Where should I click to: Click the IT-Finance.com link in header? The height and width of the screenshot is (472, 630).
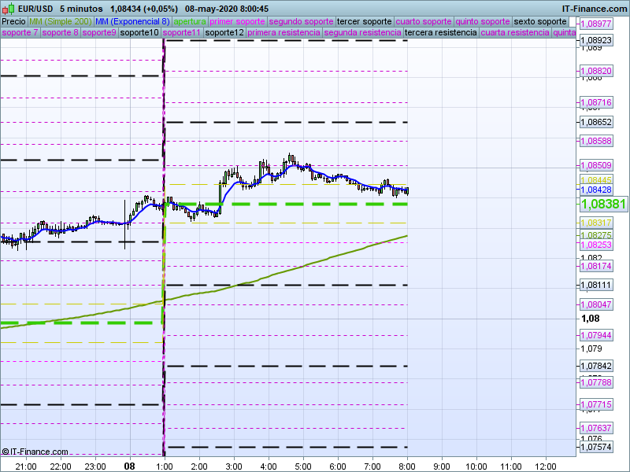[595, 8]
